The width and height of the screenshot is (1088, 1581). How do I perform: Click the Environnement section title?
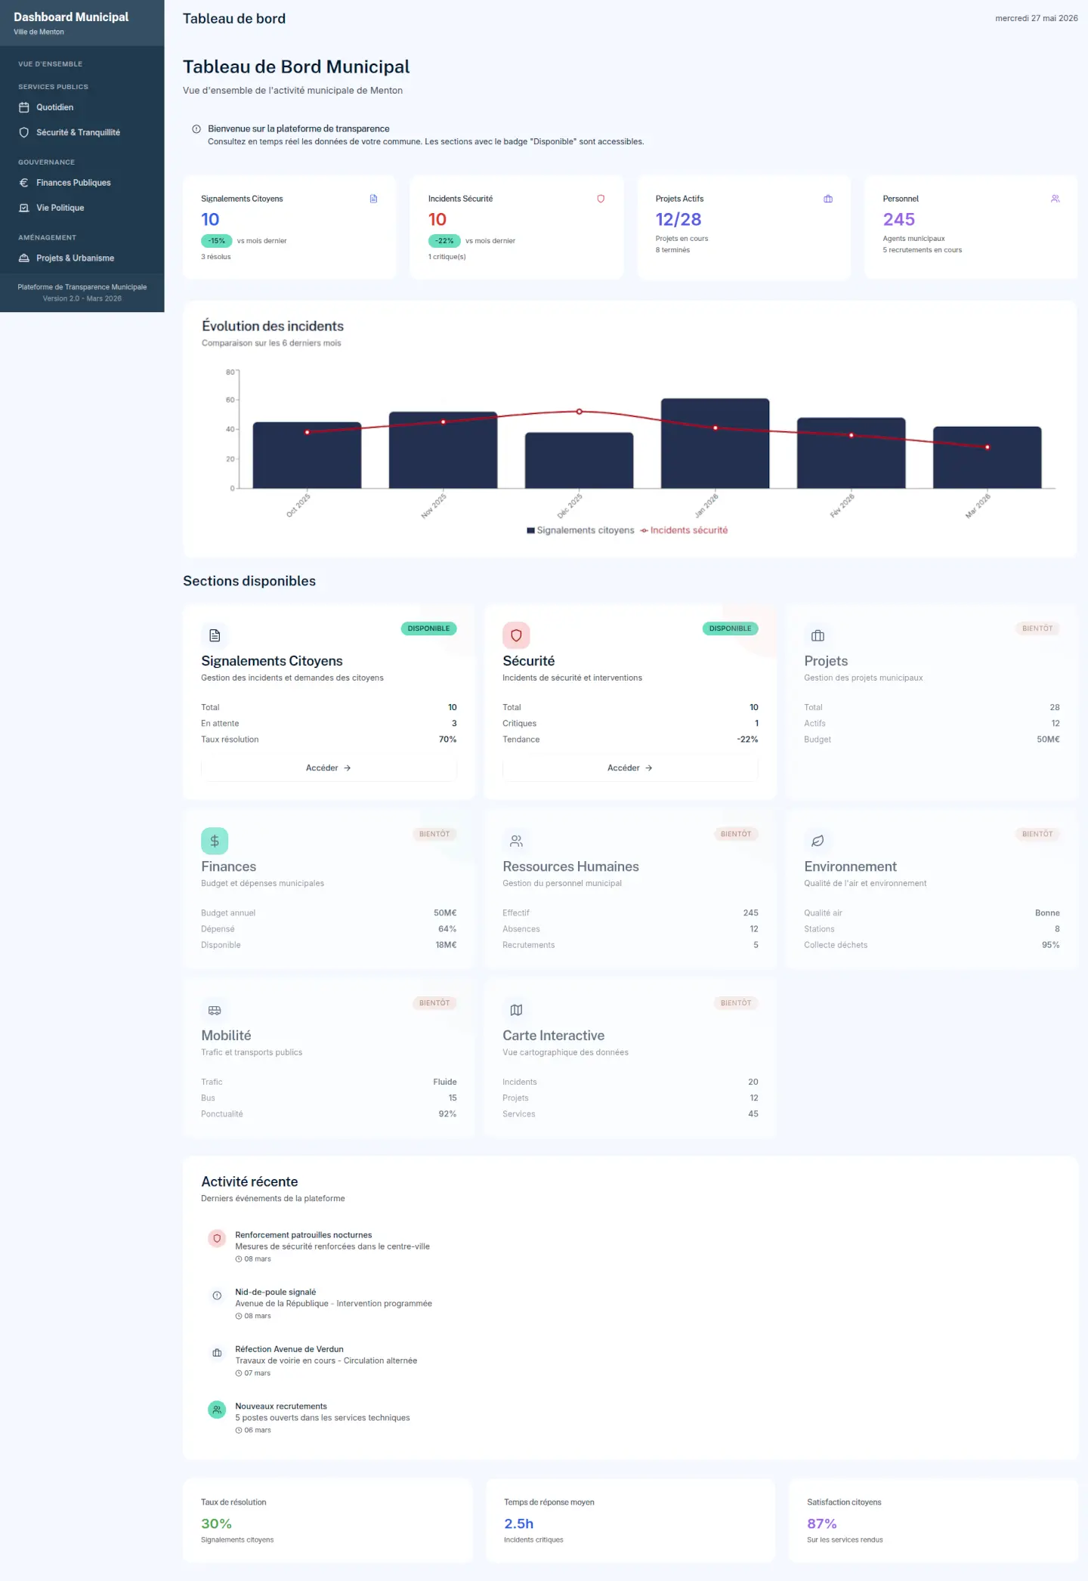850,866
